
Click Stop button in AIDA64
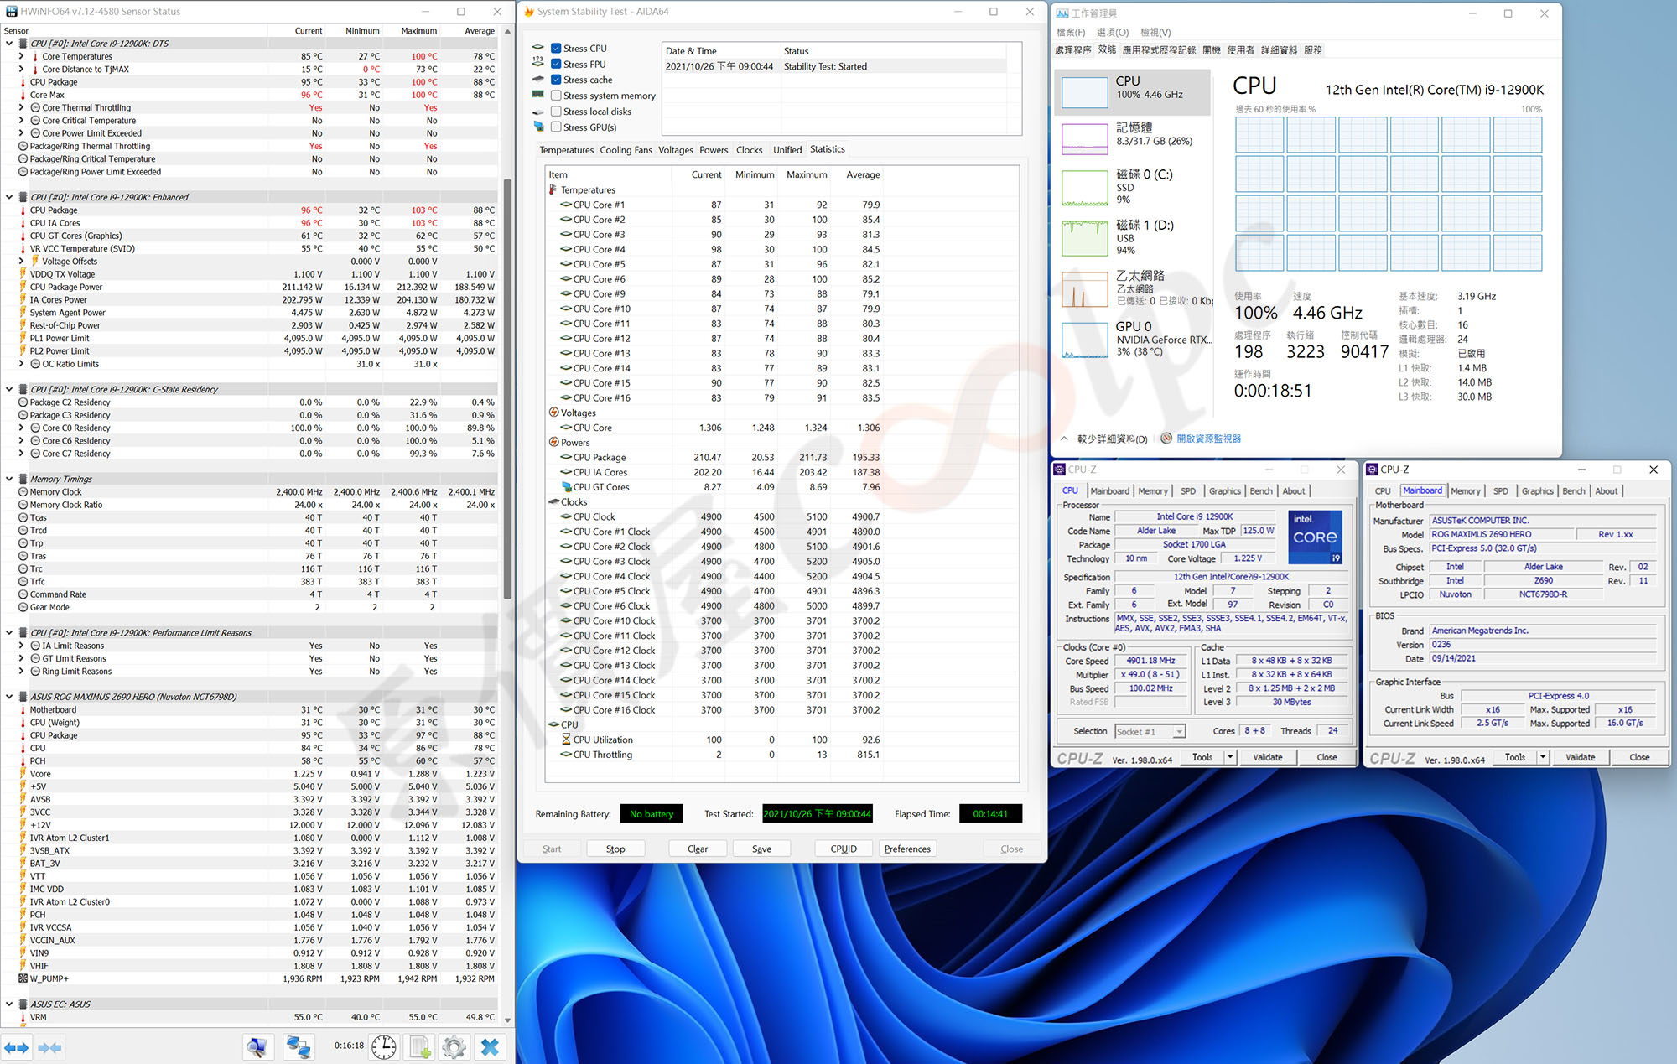pyautogui.click(x=615, y=849)
